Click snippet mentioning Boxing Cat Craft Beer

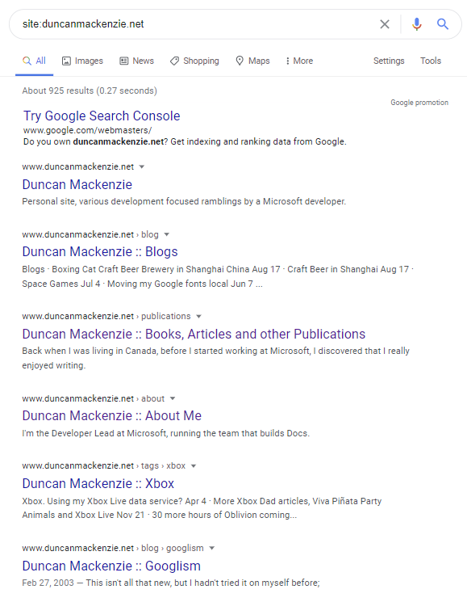[218, 276]
